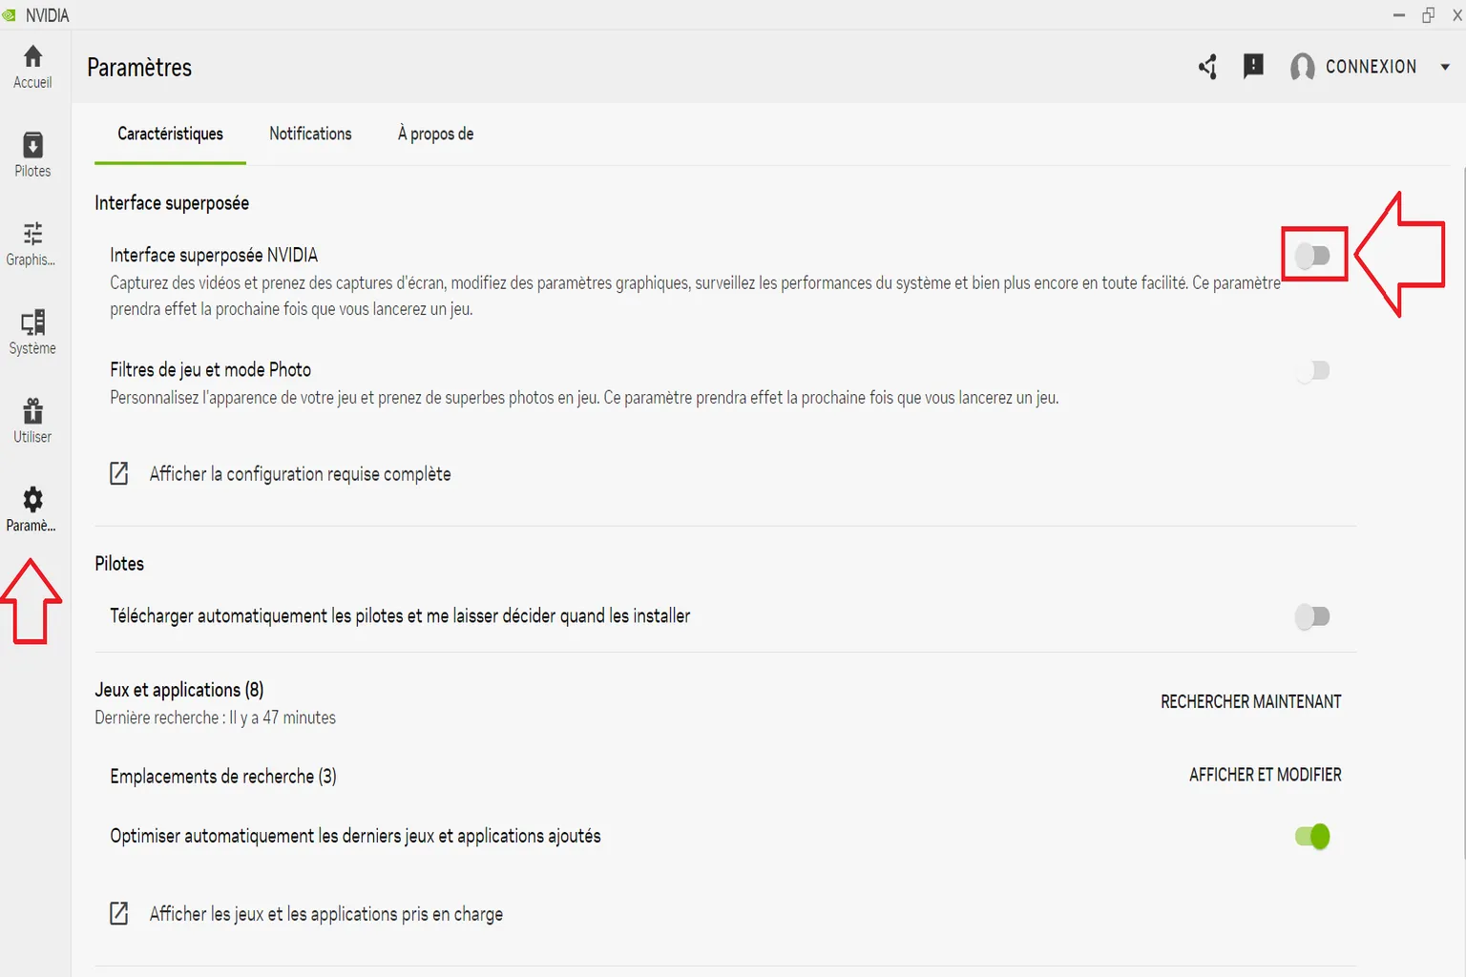Click Emplacements de recherche (3) label
1466x977 pixels.
tap(223, 777)
